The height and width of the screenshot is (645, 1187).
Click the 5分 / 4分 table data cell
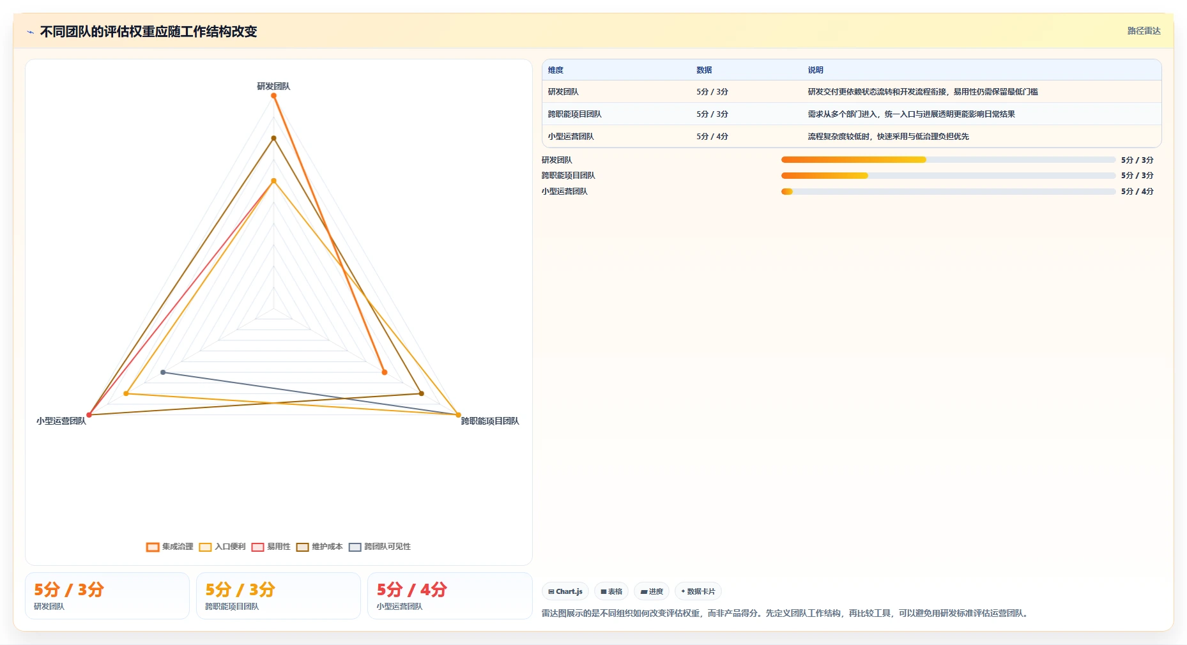tap(712, 137)
